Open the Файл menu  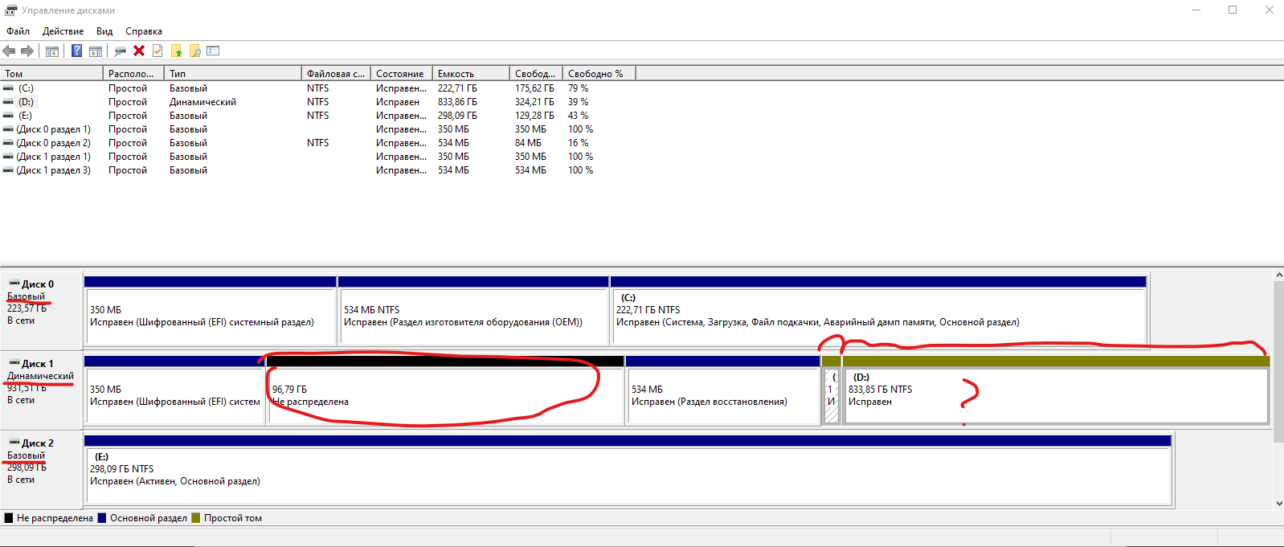[18, 31]
